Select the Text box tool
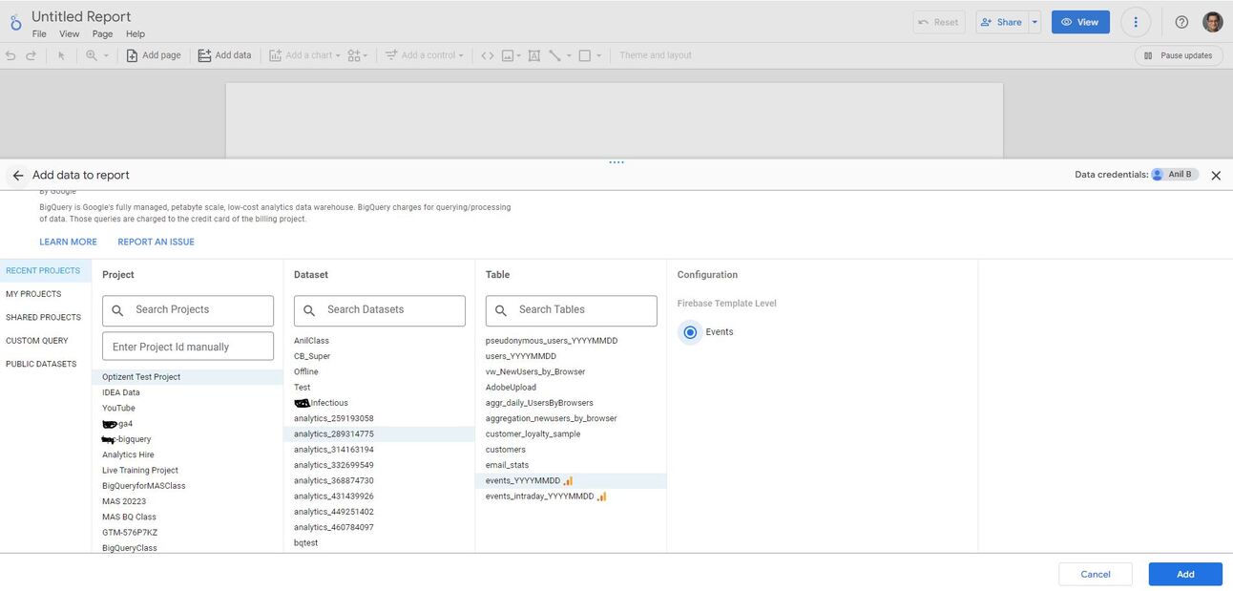Viewport: 1233px width, 591px height. pos(532,54)
